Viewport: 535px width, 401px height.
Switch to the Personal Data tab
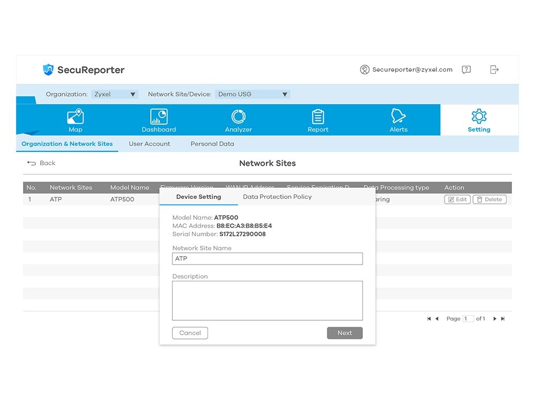212,144
